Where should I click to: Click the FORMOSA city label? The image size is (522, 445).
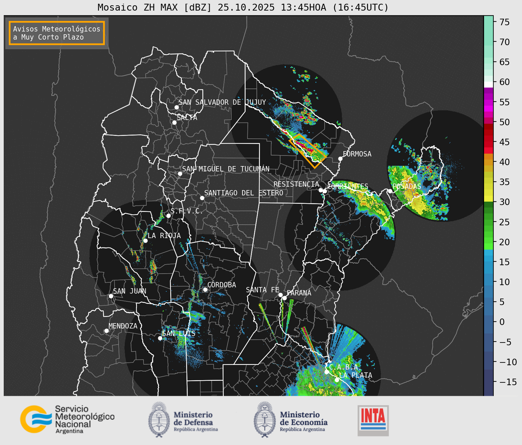[357, 154]
